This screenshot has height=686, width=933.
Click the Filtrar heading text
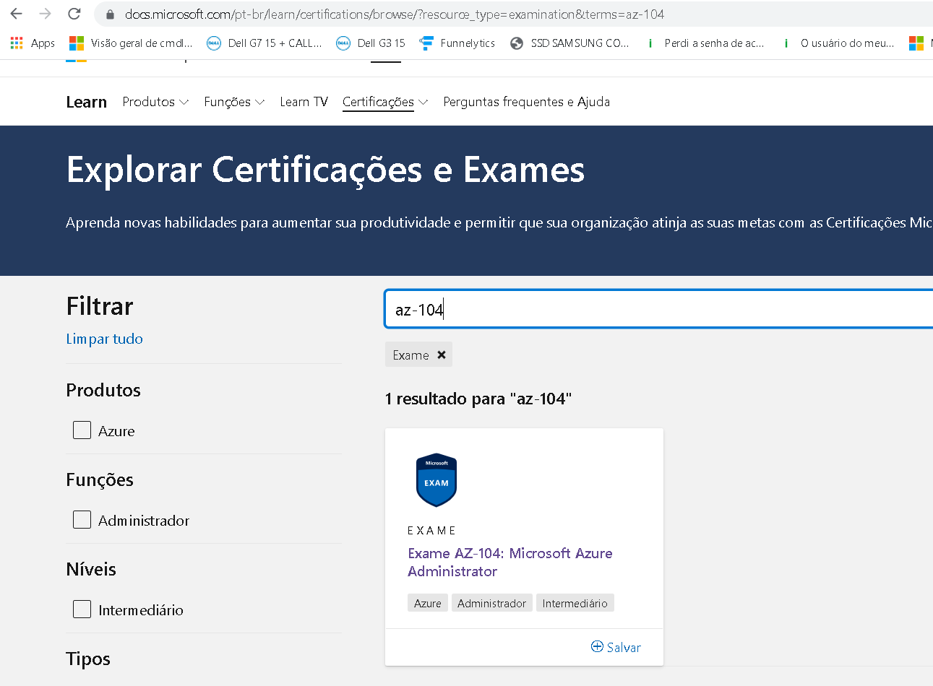[99, 306]
